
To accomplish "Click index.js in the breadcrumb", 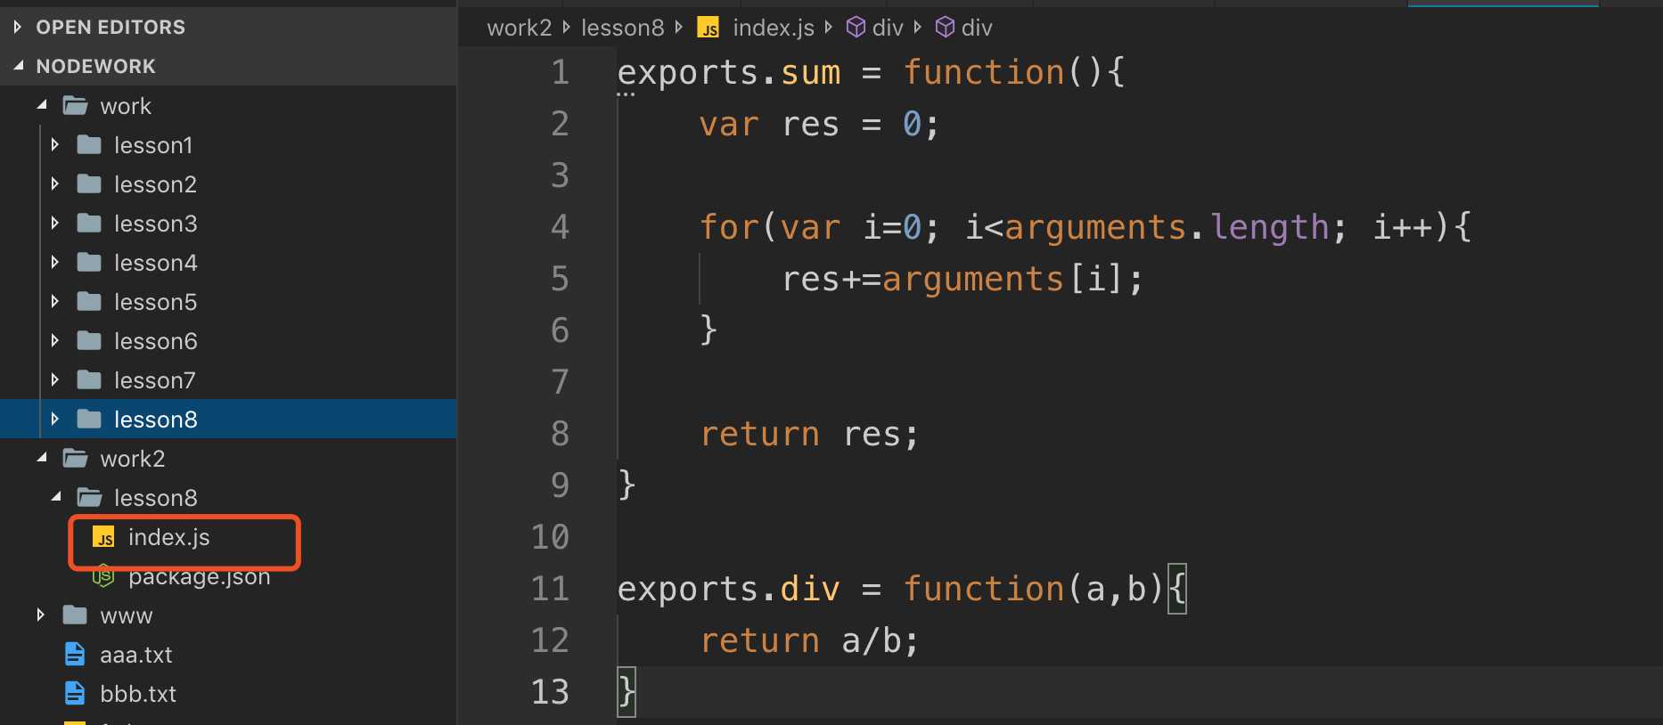I will click(x=774, y=29).
